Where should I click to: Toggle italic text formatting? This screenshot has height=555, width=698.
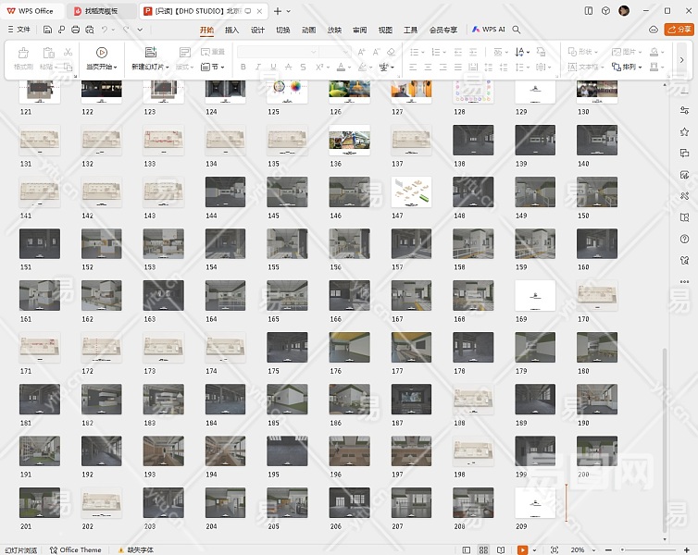click(259, 68)
